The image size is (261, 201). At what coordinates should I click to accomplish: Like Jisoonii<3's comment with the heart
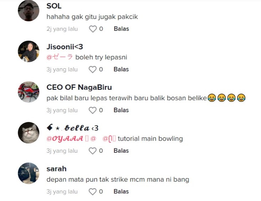coord(92,69)
